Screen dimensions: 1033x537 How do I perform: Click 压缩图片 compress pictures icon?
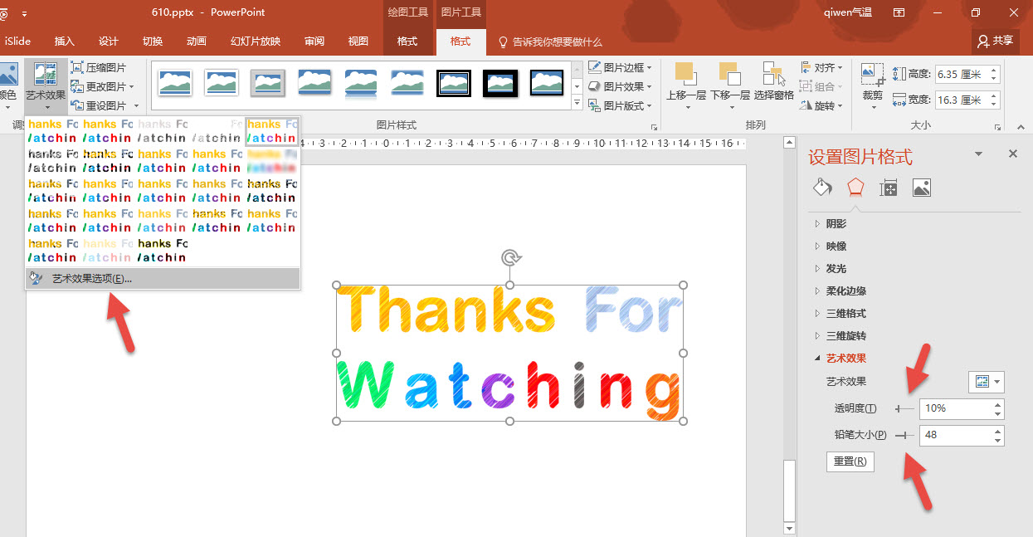[77, 68]
